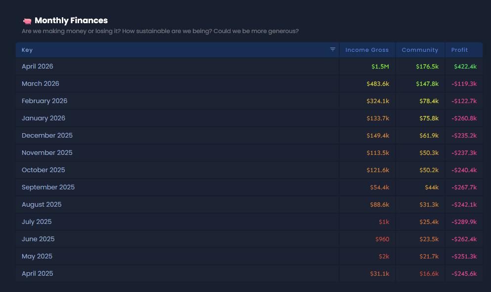Screen dimensions: 491x292
Task: Click the $149.4k income gross value
Action: tap(378, 136)
